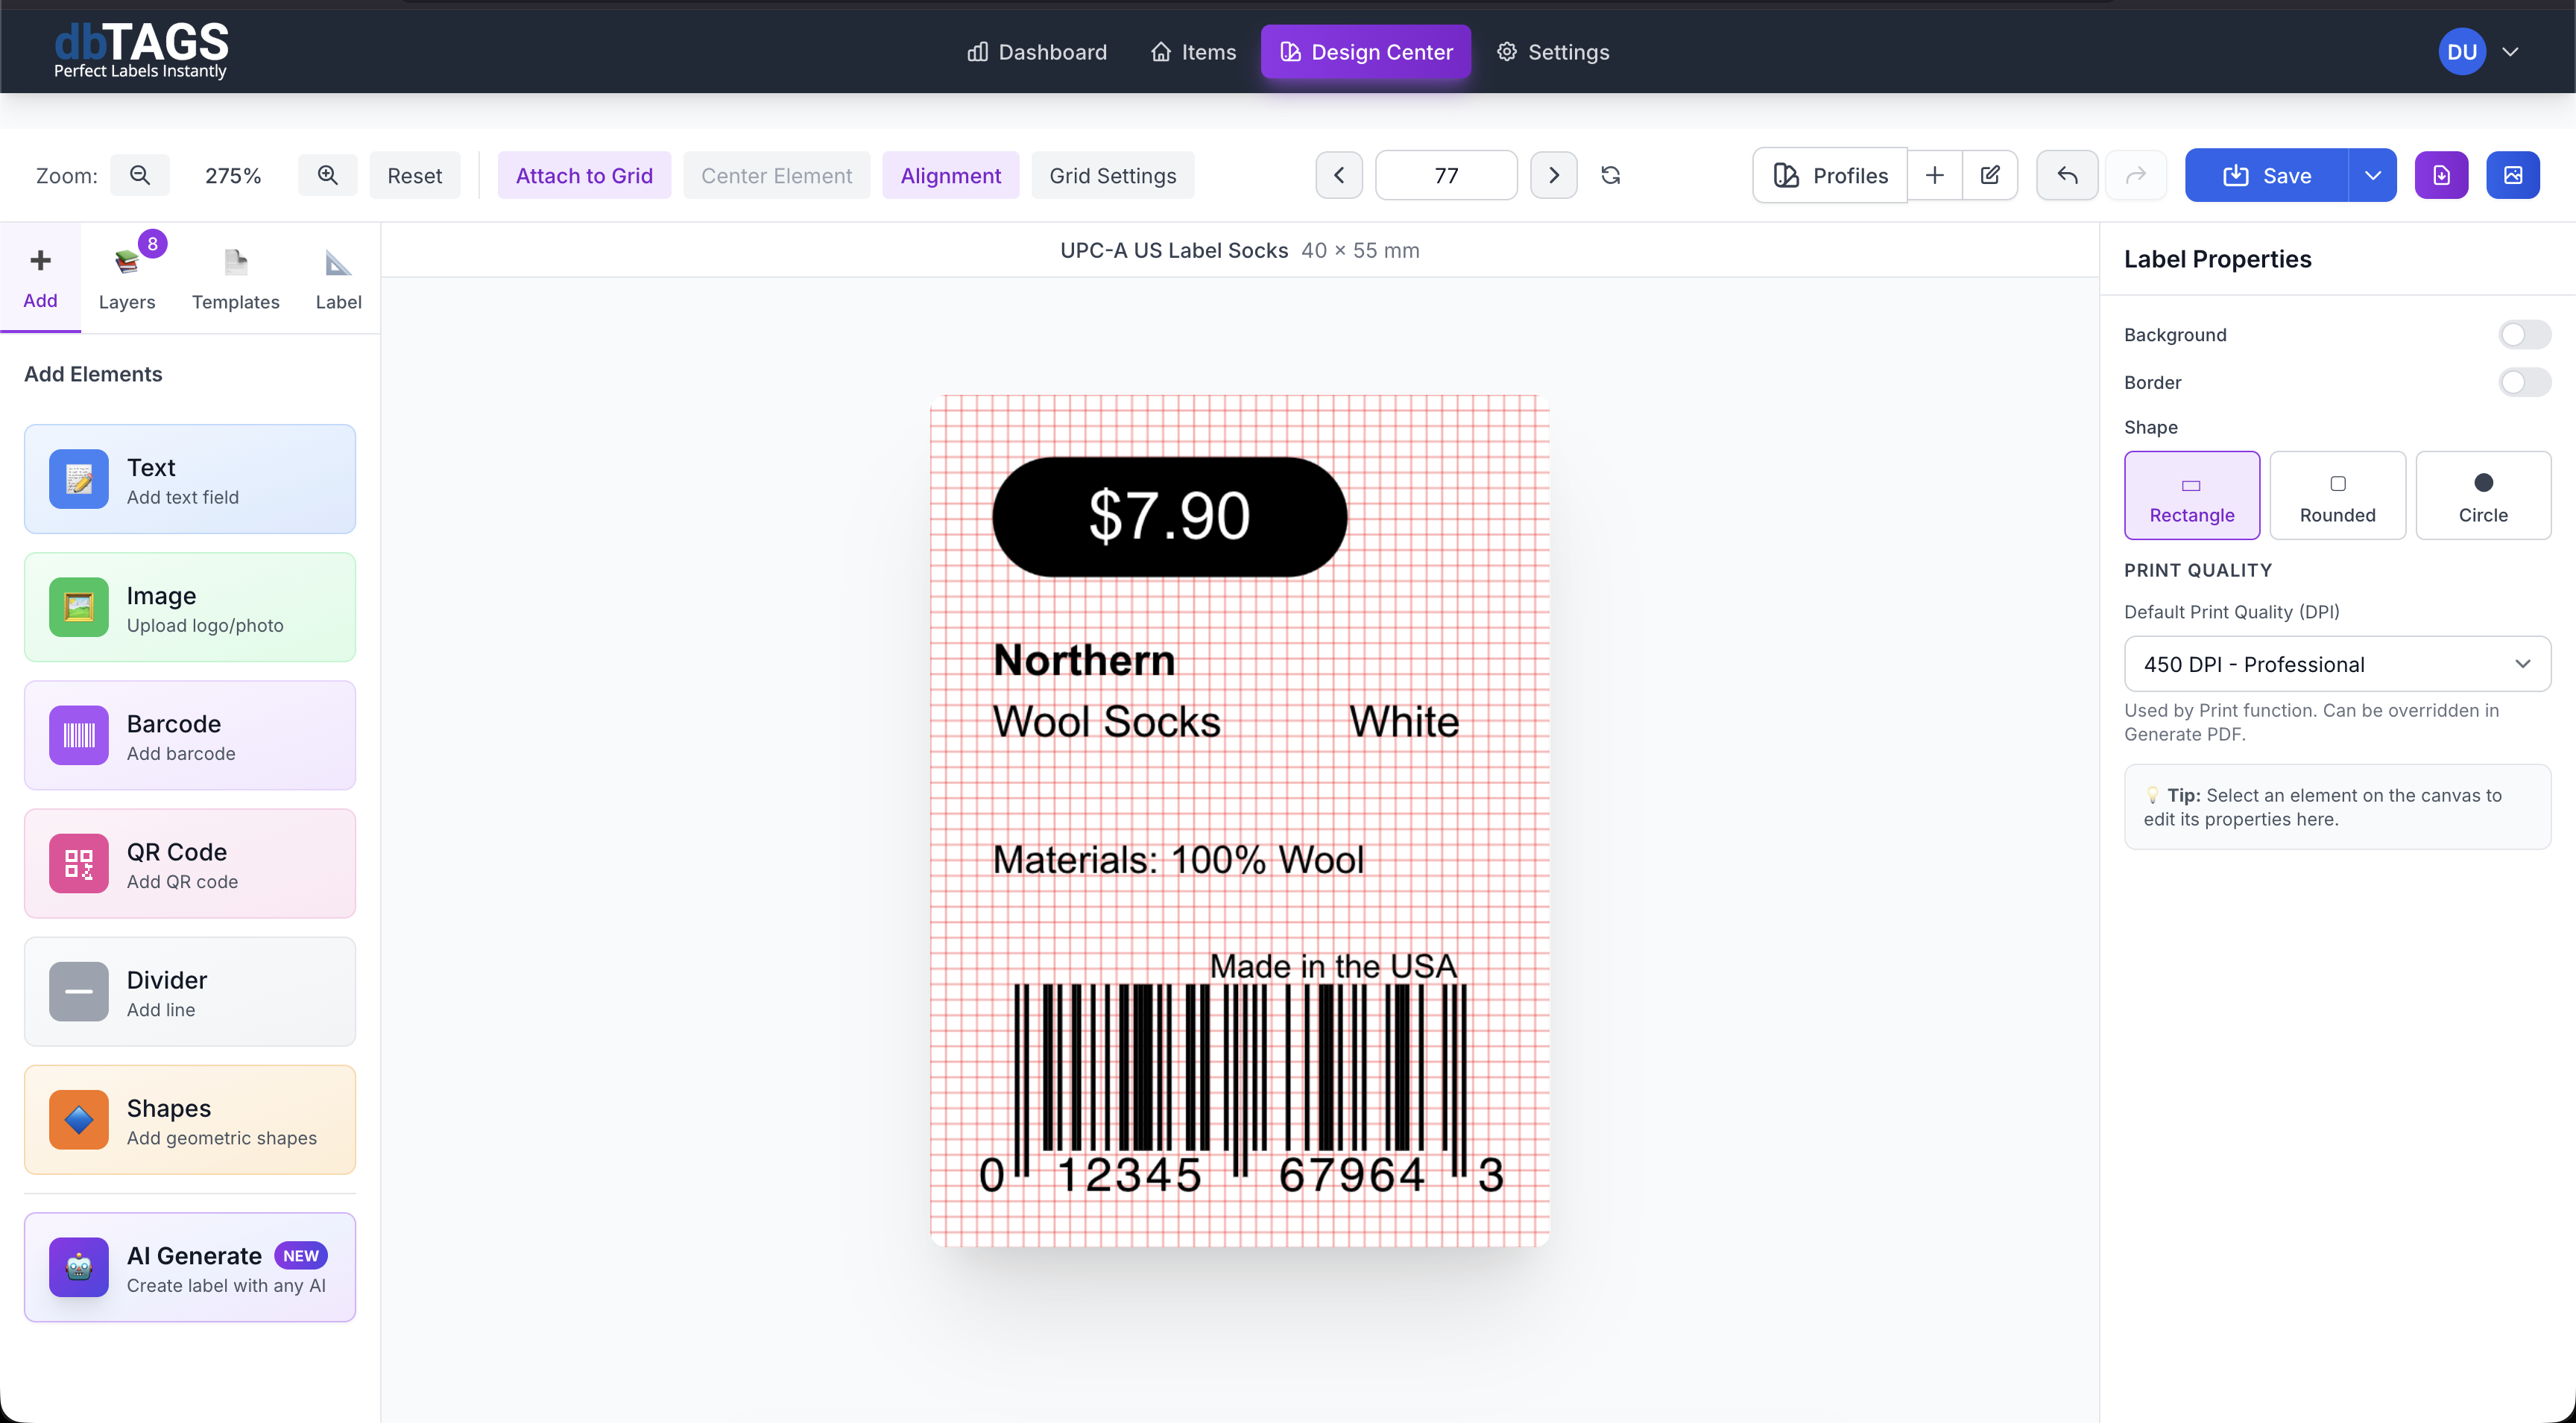
Task: Click the Attach to Grid button
Action: [x=584, y=175]
